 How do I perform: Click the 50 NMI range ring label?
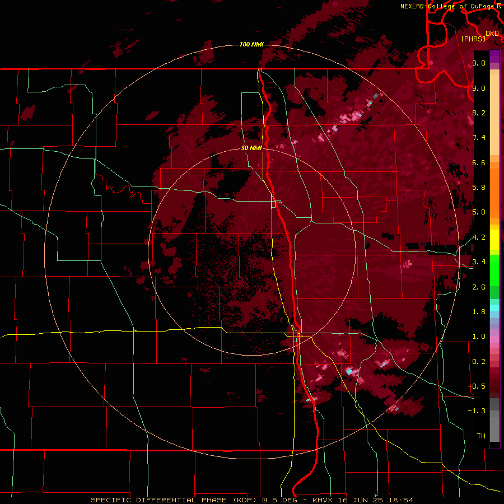(x=251, y=148)
